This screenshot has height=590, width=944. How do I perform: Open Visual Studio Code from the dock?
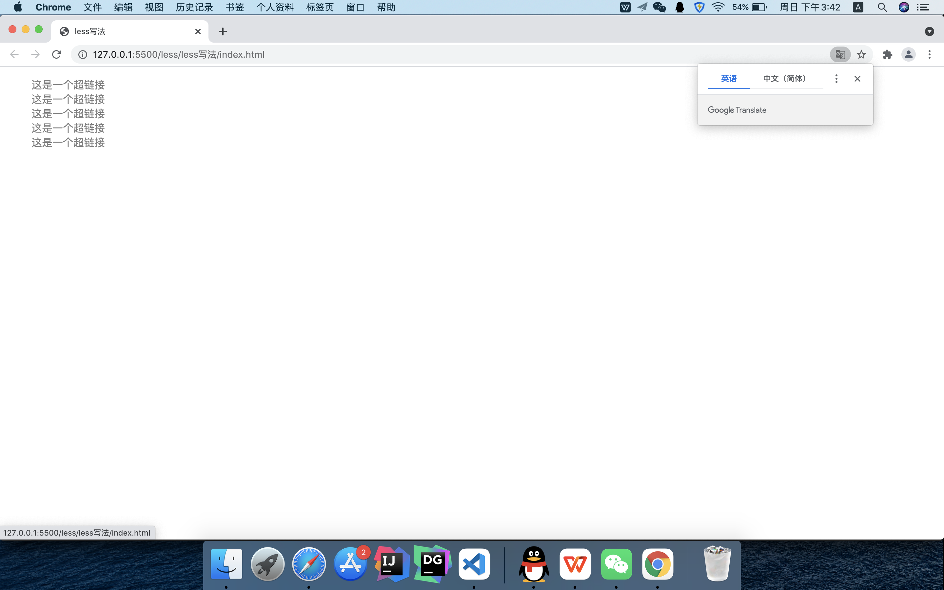(x=474, y=564)
